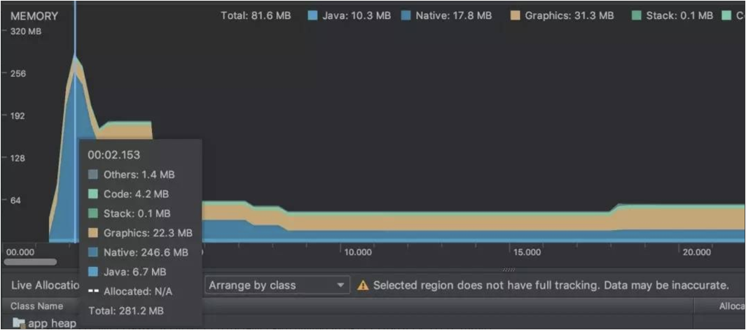The image size is (746, 330).
Task: Click "Java: 6.7 MB" in tooltip
Action: coord(134,272)
